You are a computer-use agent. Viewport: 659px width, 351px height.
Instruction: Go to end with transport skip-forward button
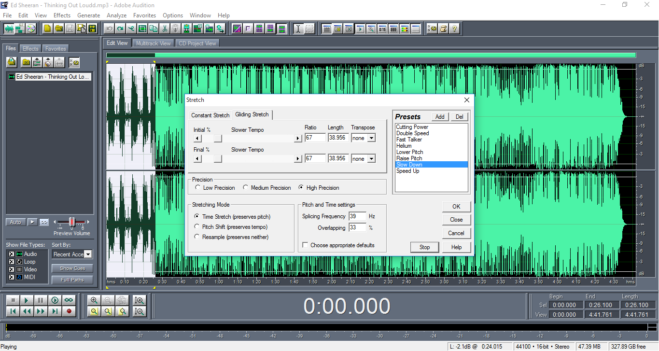pos(55,311)
